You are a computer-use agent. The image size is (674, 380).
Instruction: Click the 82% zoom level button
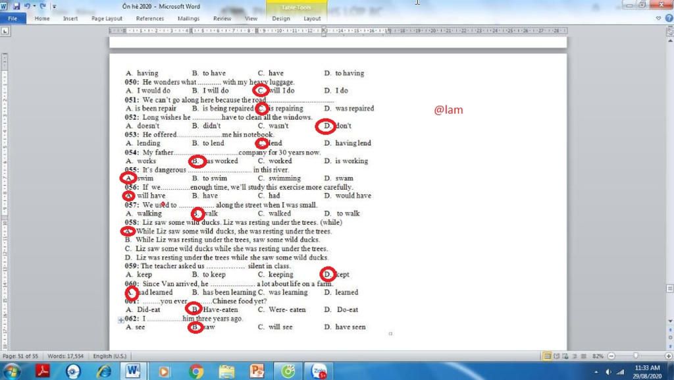[598, 356]
